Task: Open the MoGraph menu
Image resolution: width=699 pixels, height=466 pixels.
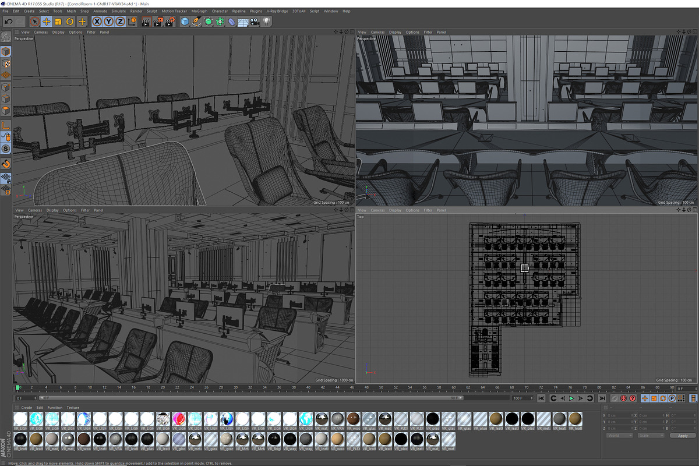Action: (x=199, y=11)
